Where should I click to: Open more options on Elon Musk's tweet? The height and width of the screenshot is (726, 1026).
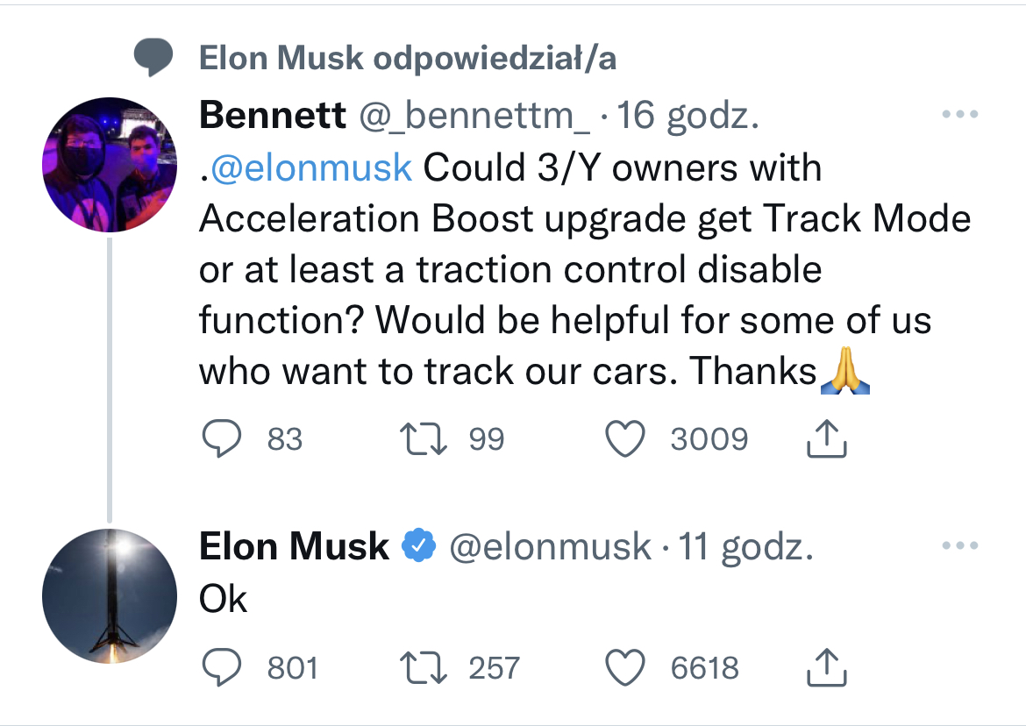pos(960,544)
